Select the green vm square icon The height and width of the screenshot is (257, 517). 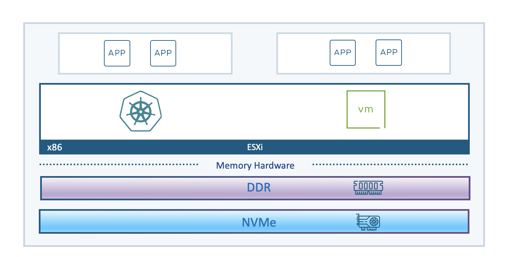tap(366, 109)
